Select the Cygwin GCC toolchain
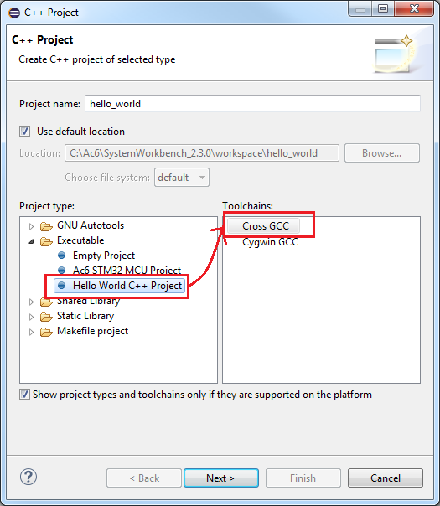The width and height of the screenshot is (440, 506). tap(270, 242)
